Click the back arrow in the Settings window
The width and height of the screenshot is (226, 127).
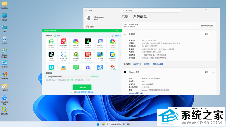point(86,10)
